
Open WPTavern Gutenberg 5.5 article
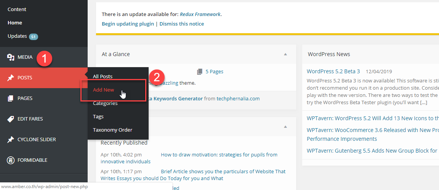tap(373, 150)
